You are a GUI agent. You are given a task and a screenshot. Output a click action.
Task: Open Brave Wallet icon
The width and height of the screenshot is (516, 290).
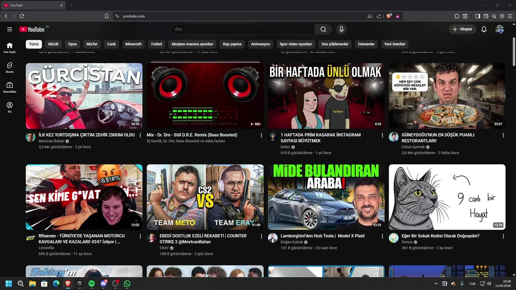coord(486,16)
